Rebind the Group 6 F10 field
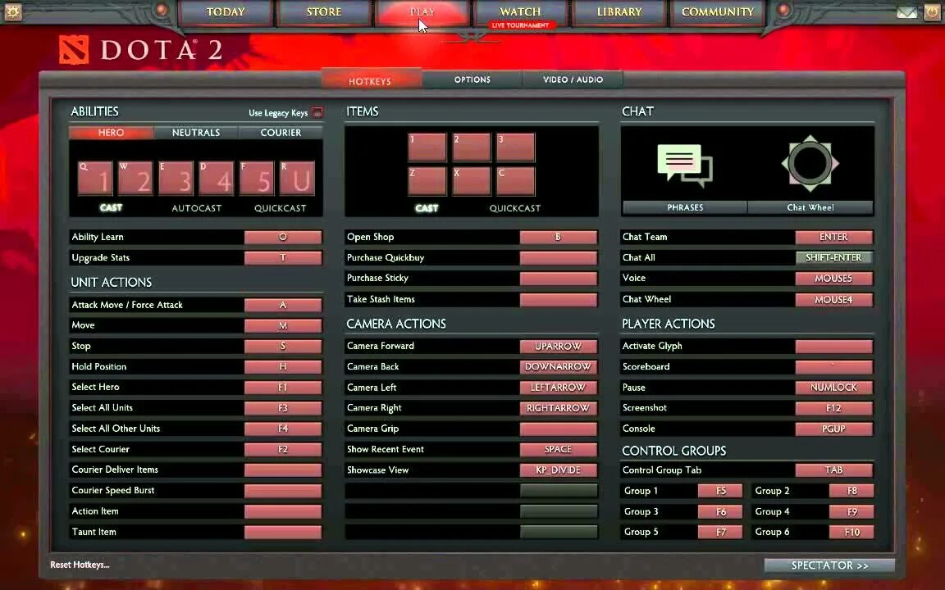Screen dimensions: 945x590 851,532
